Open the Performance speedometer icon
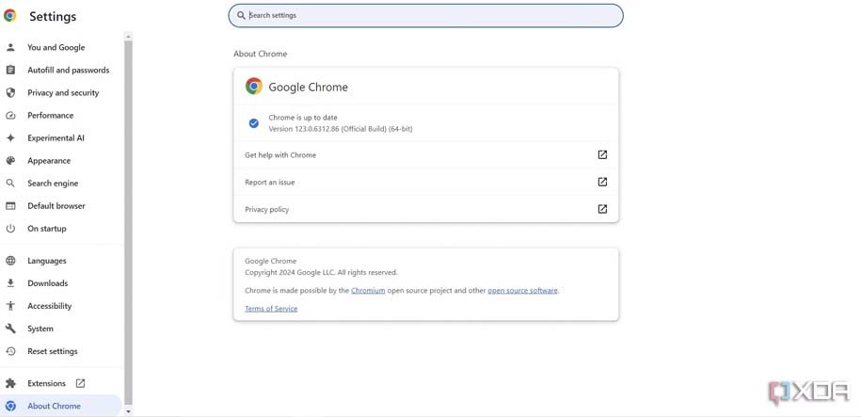 tap(10, 116)
